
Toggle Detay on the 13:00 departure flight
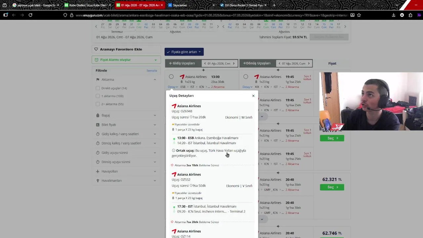tap(173, 87)
